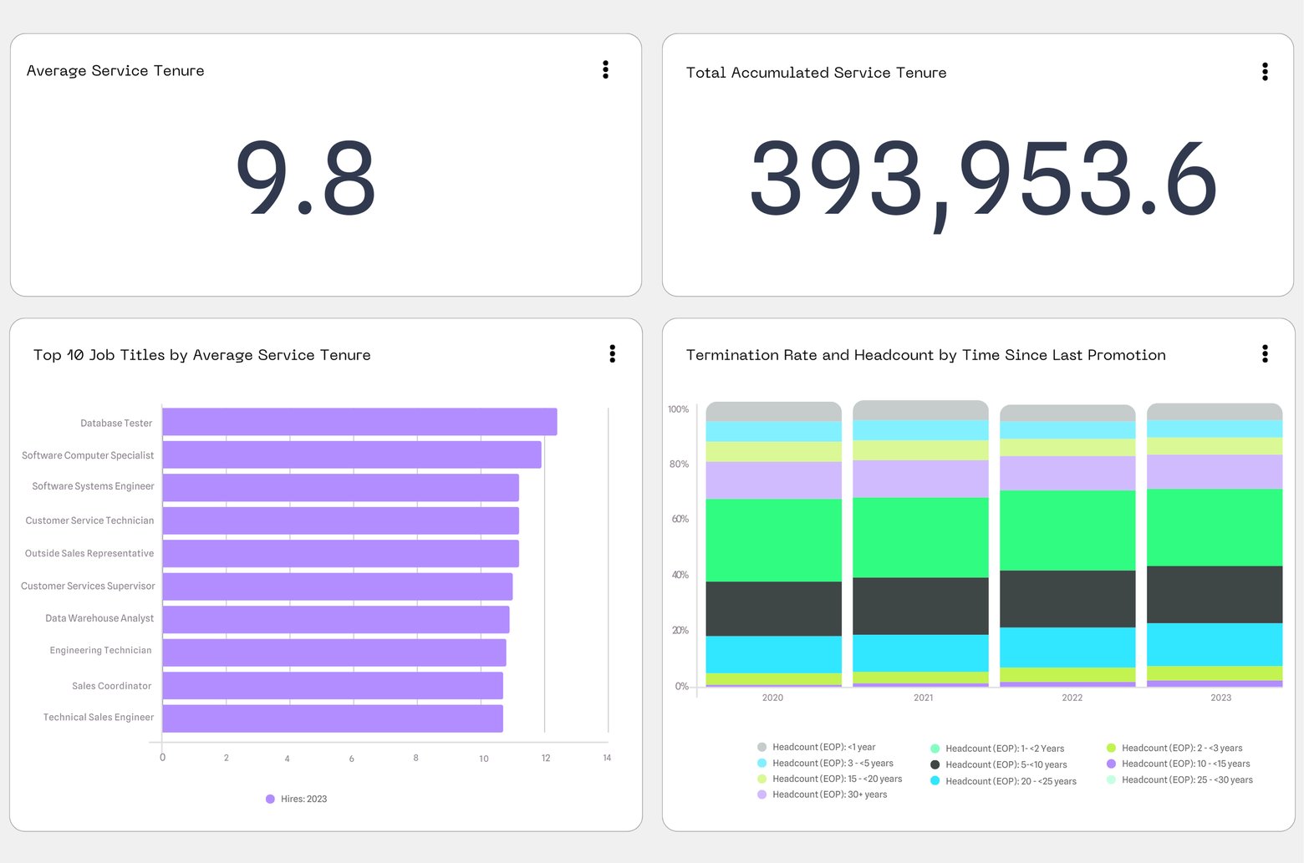Click the bright cyan dot for 20-<25 years

click(x=936, y=780)
